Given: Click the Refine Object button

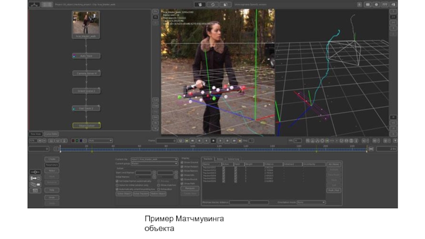Looking at the screenshot, I should click(158, 194).
